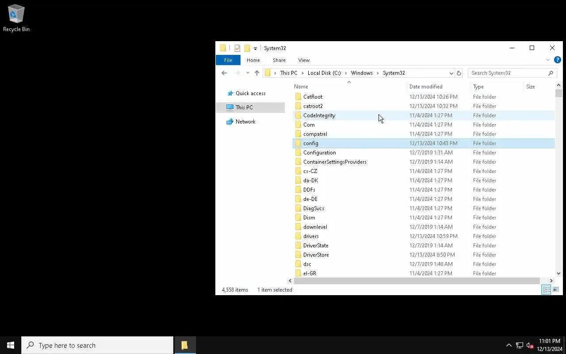Switch to Large icons view layout
566x354 pixels.
point(556,290)
